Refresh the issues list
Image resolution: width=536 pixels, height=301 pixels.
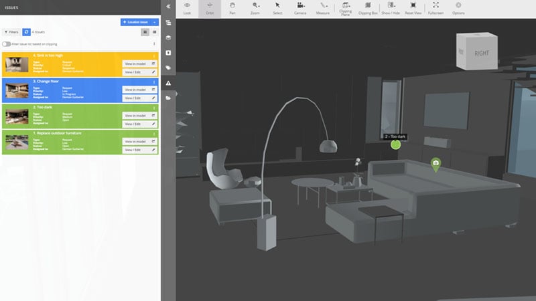tap(26, 32)
